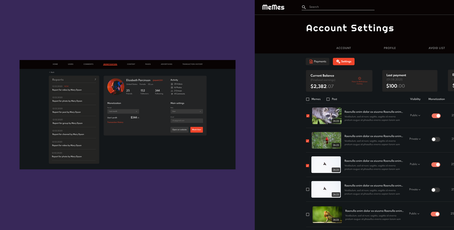
Task: Click the groups icon under Activity
Action: point(172,91)
